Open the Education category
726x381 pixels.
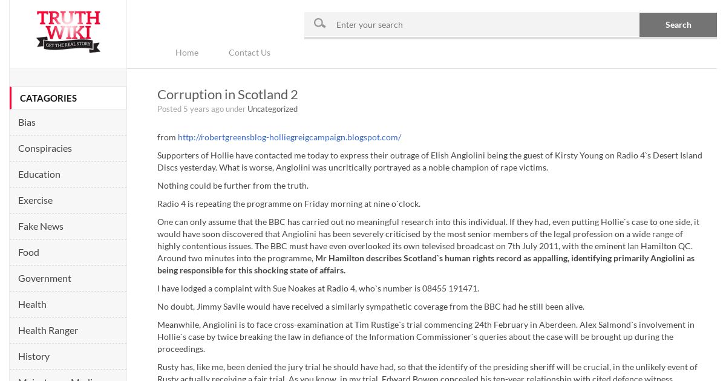[68, 174]
